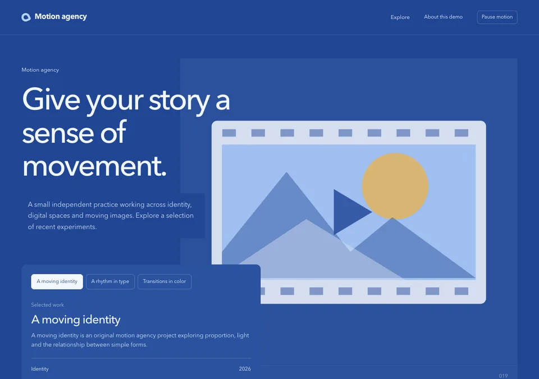This screenshot has width=539, height=379.
Task: Click the project description mentioning proportion, light
Action: (140, 340)
